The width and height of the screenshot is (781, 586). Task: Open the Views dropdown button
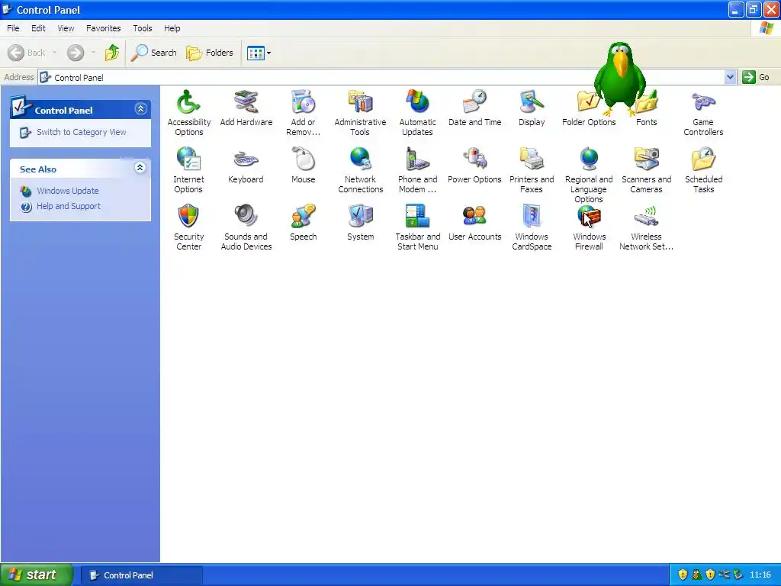tap(259, 53)
